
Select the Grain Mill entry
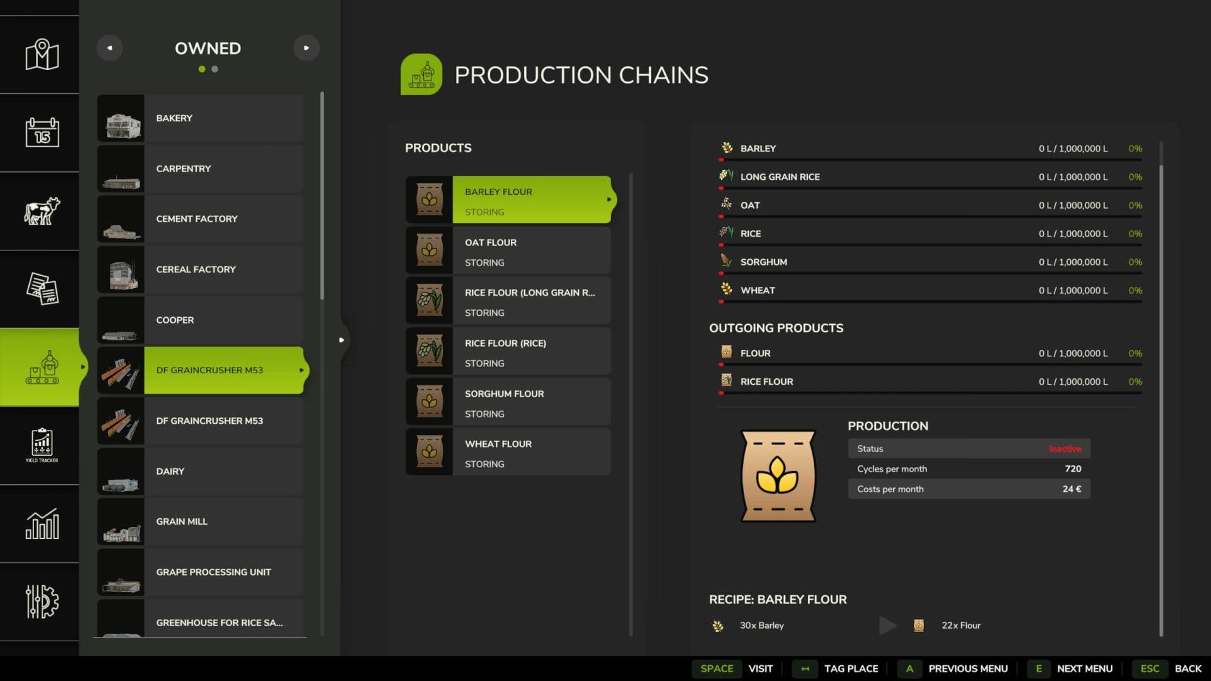click(x=201, y=522)
